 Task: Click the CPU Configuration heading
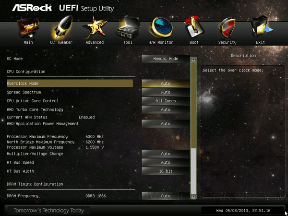tap(26, 72)
